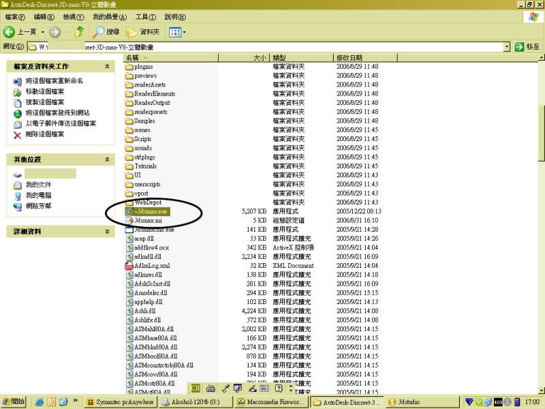Image resolution: width=545 pixels, height=409 pixels.
Task: Open the Views grid button
Action: coord(175,32)
